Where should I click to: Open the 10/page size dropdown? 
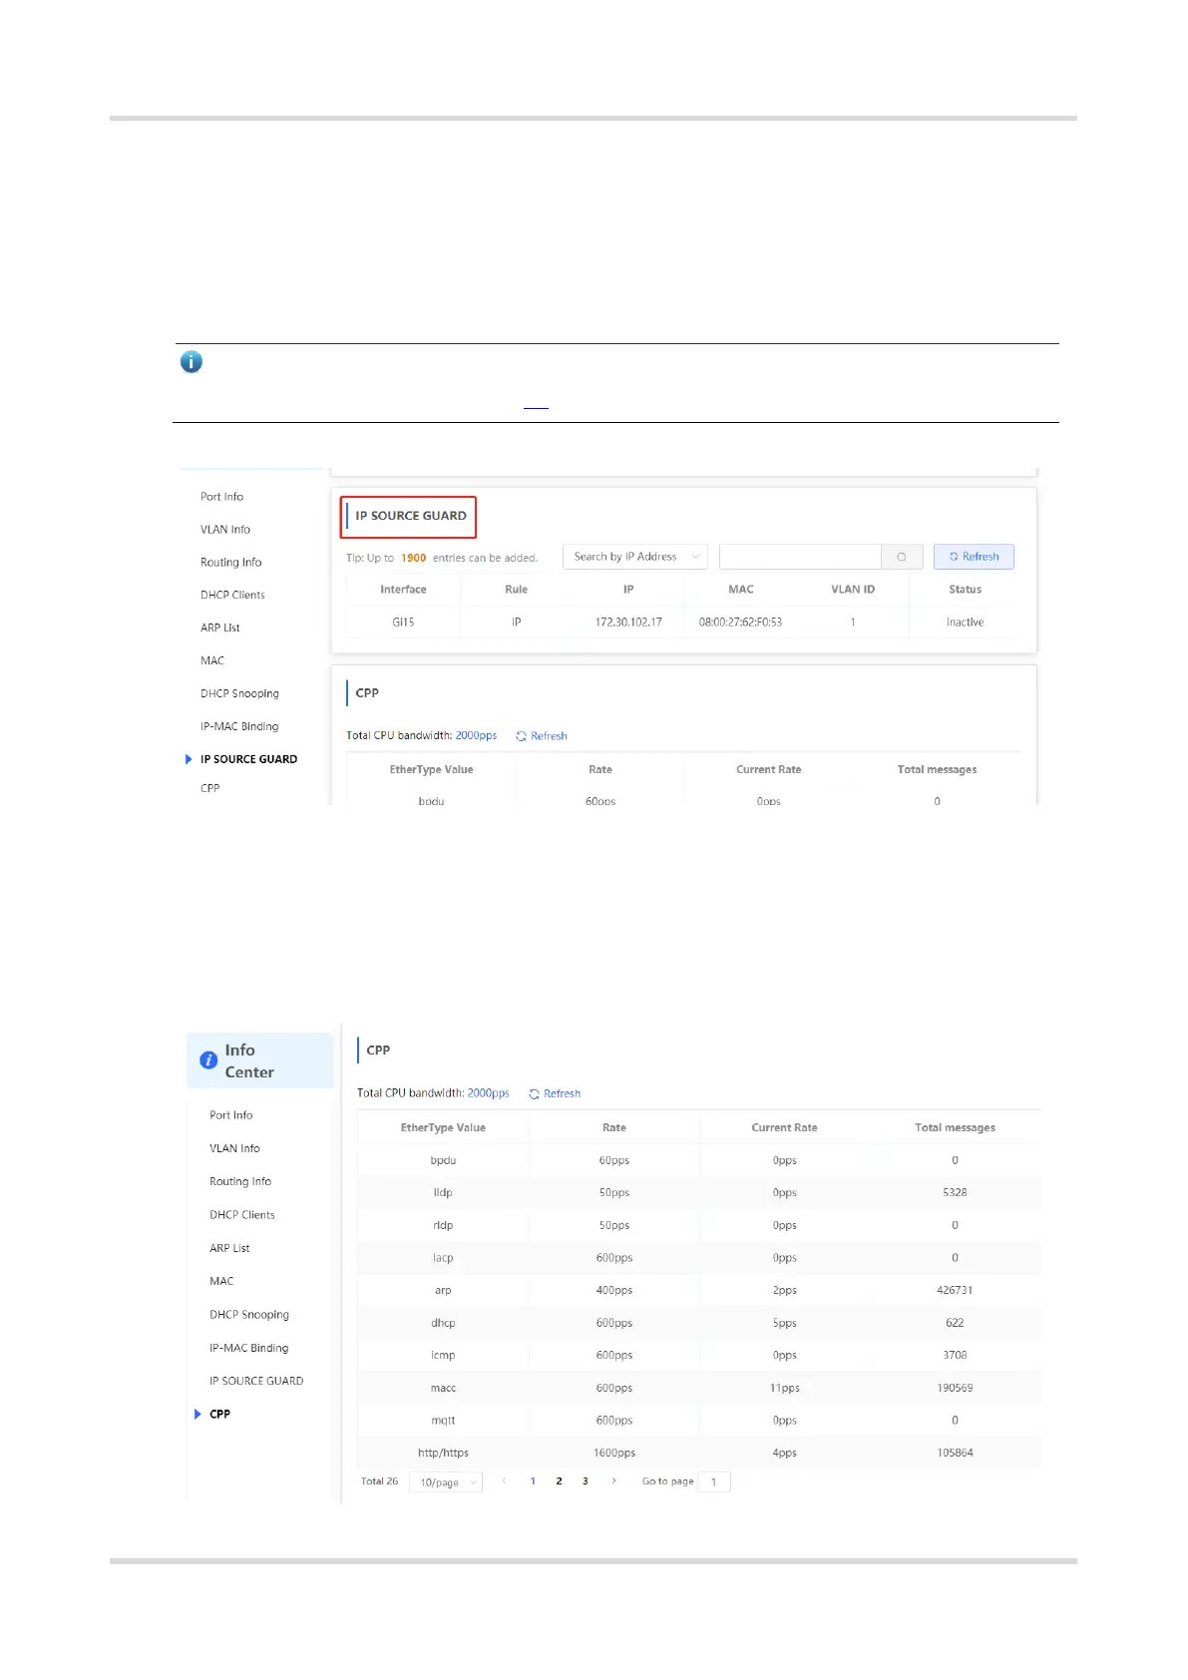click(x=446, y=1482)
